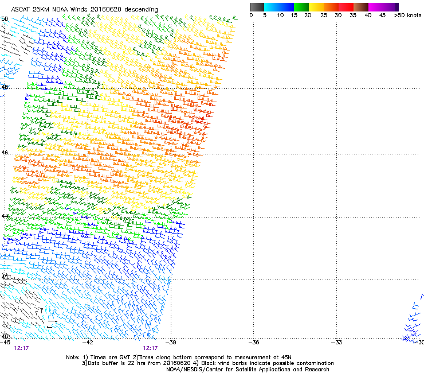Click the latitude label '48'
The image size is (424, 373).
pyautogui.click(x=5, y=87)
